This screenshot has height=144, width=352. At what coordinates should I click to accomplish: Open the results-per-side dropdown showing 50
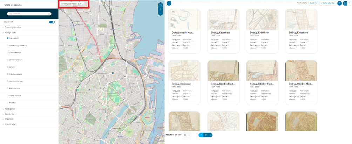[187, 135]
